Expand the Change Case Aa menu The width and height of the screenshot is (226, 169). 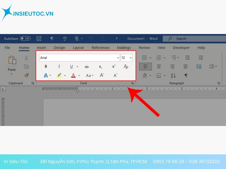[x=90, y=75]
